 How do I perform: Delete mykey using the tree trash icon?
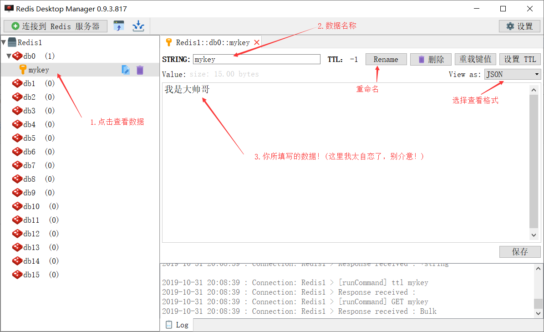pyautogui.click(x=140, y=70)
